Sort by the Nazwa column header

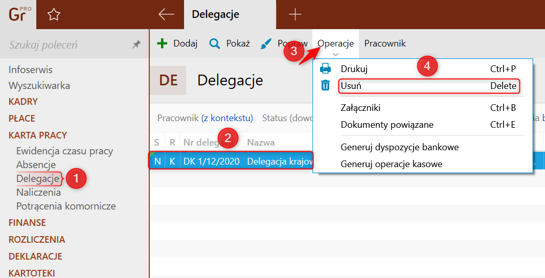coord(261,143)
